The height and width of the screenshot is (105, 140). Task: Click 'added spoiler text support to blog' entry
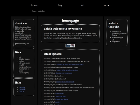point(61,67)
